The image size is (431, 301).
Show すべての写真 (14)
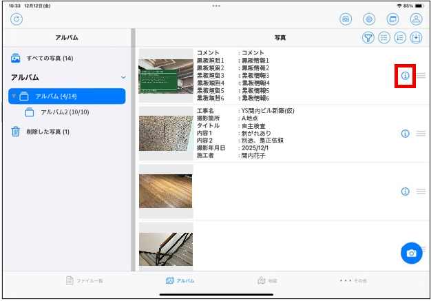click(x=49, y=59)
